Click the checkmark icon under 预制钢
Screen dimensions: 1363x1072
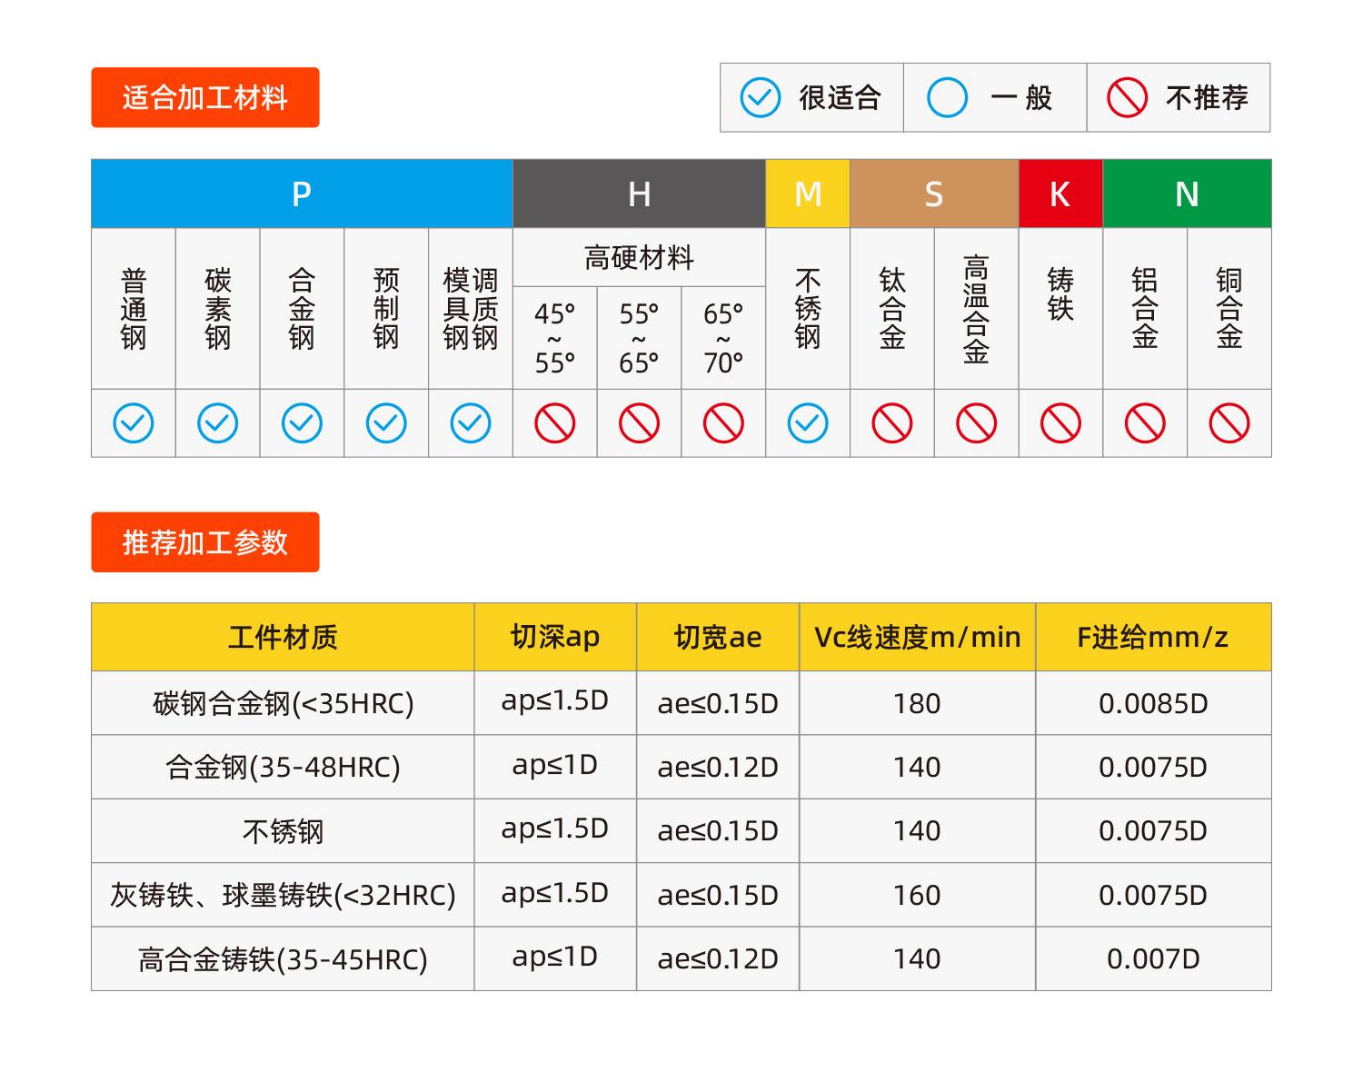click(386, 423)
